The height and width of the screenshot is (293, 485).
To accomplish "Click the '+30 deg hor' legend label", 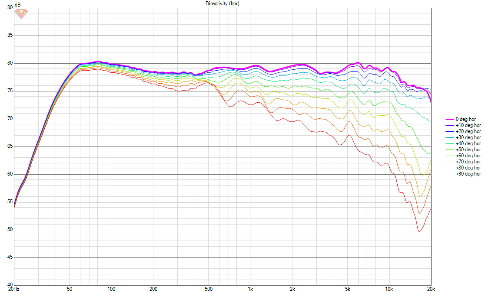I will 468,137.
